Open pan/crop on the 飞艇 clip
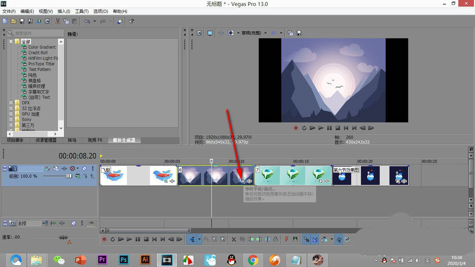The image size is (475, 267). 166,181
